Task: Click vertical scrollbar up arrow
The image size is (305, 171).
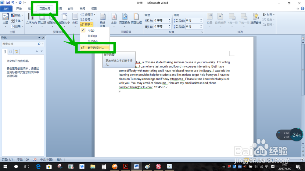Action: point(303,42)
